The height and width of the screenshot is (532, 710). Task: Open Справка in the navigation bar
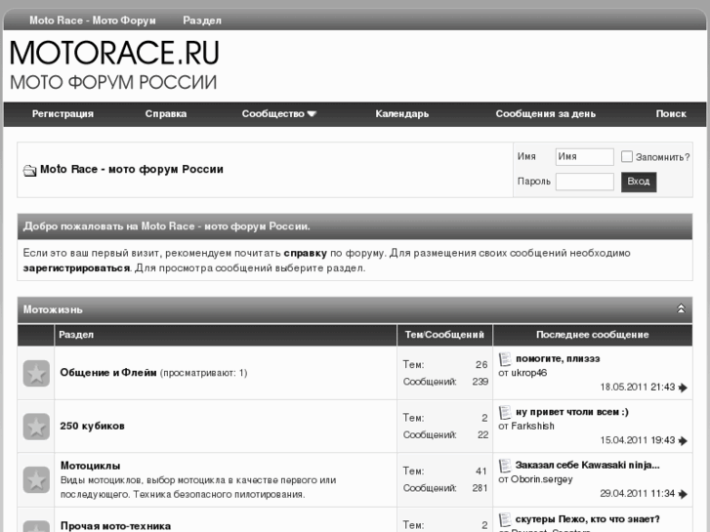coord(166,114)
